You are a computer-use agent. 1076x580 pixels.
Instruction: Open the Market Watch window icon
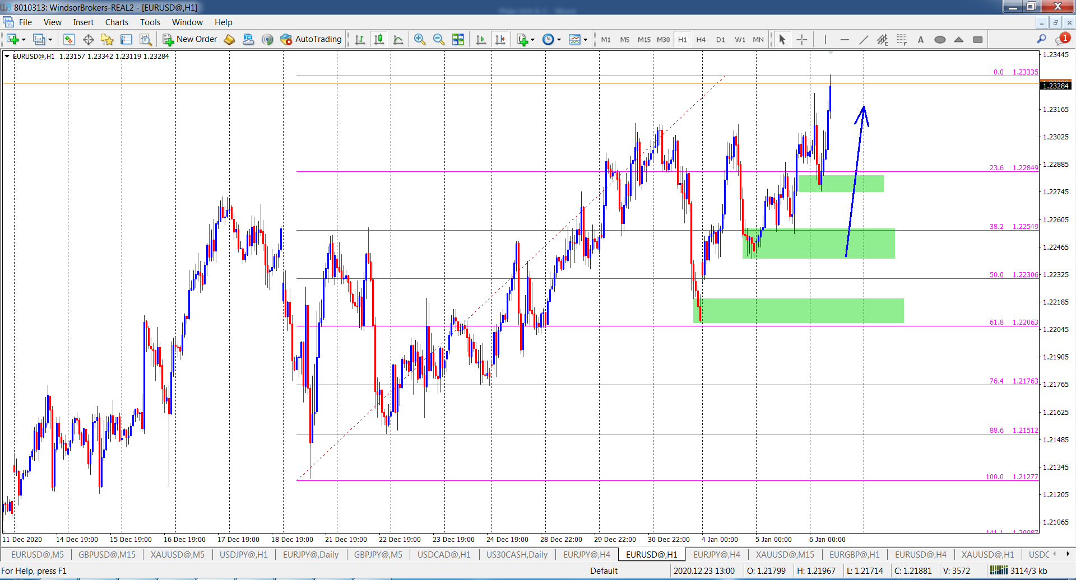pyautogui.click(x=69, y=39)
